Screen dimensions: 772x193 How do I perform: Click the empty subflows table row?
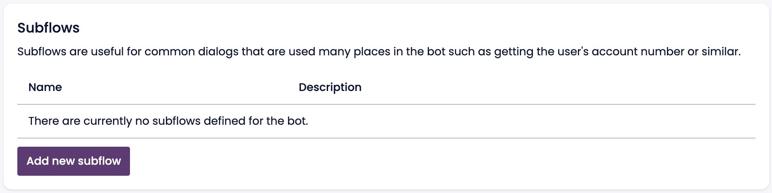coord(386,121)
